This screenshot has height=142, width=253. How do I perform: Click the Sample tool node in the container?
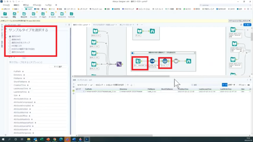tap(165, 61)
